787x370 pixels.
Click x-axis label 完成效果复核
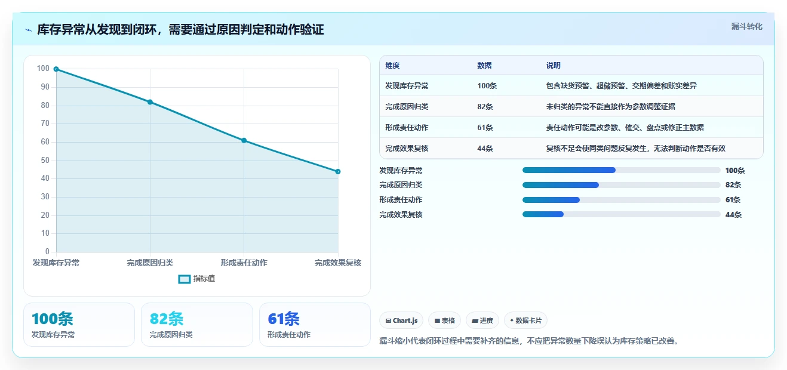click(x=338, y=263)
